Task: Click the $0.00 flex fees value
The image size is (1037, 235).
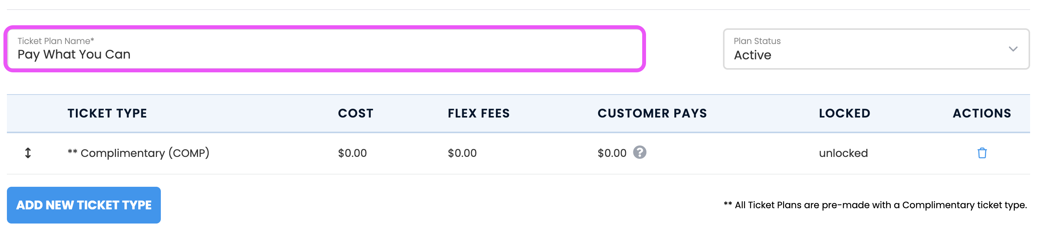Action: pos(462,153)
